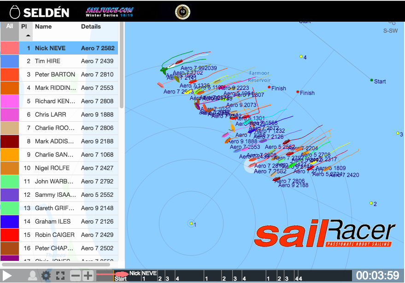Sort by the Name column header

tap(43, 27)
